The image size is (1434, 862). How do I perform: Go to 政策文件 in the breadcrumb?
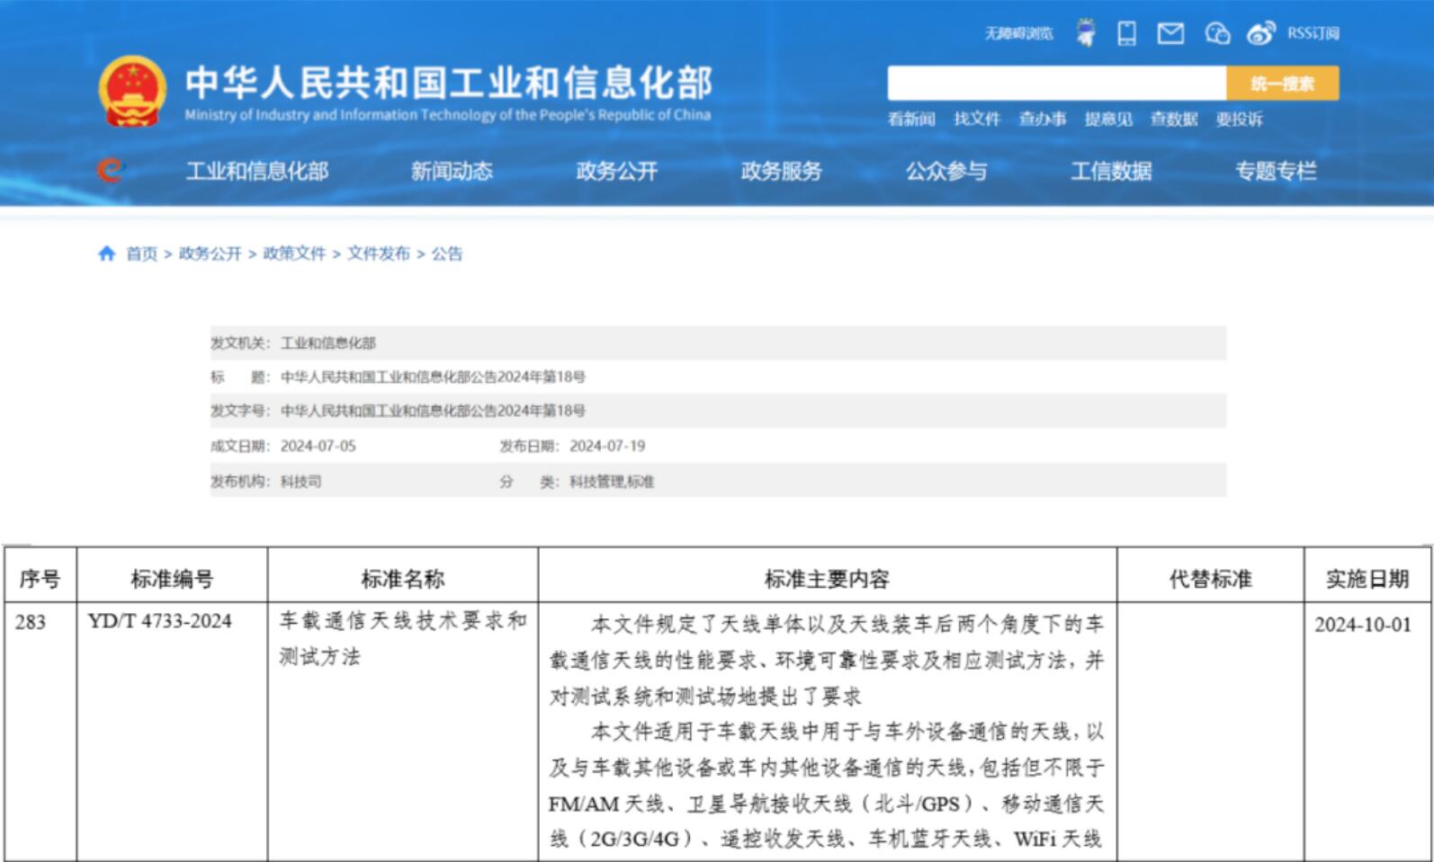(x=294, y=253)
